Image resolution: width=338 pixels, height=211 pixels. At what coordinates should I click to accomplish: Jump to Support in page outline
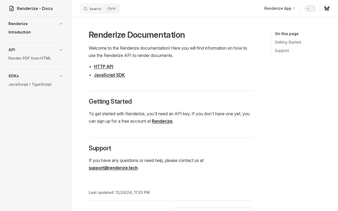(x=282, y=51)
